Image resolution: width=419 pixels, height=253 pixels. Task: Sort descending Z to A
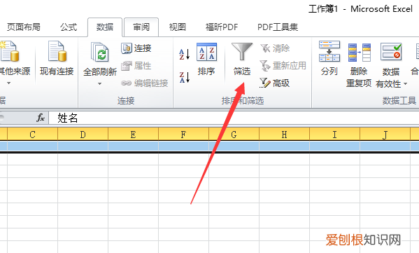[x=185, y=77]
